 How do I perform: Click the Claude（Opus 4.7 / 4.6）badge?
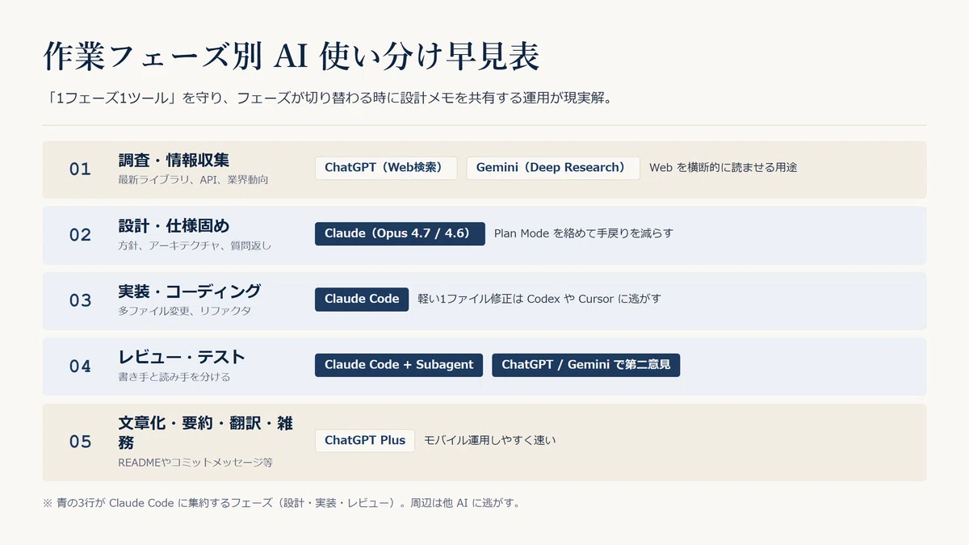[x=400, y=234]
